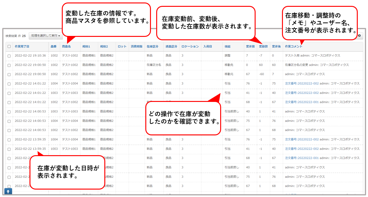This screenshot has height=197, width=368.
Task: Open order 20220222-002 link for テスト1004 at 14:01:22
Action: (x=302, y=83)
